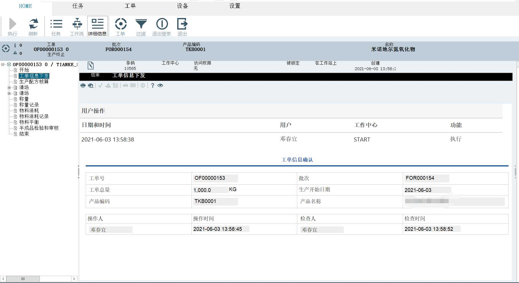Select tree root OF00000153 0 / TIANKE

(45, 64)
